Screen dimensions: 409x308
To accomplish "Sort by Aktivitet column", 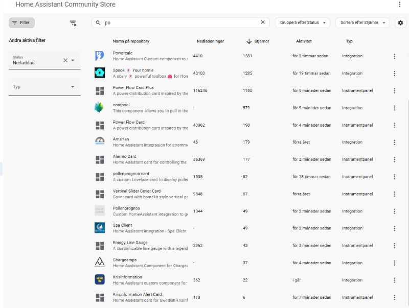I will pyautogui.click(x=304, y=41).
